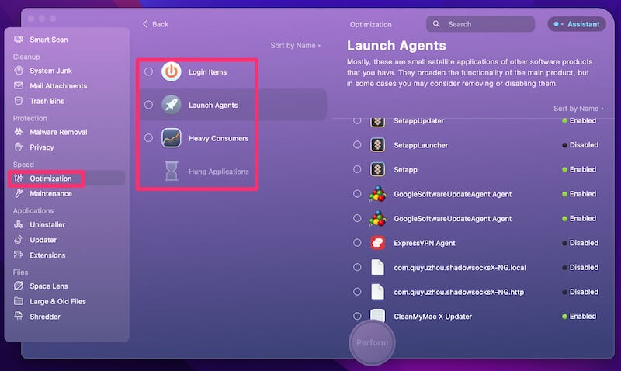Go Back to previous screen
The height and width of the screenshot is (371, 621).
coord(155,24)
